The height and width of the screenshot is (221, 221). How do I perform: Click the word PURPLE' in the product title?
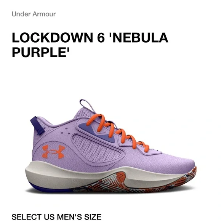(x=41, y=52)
